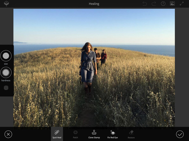Tap the 'Healing' title text
Viewport: 189px width, 141px height.
[94, 4]
